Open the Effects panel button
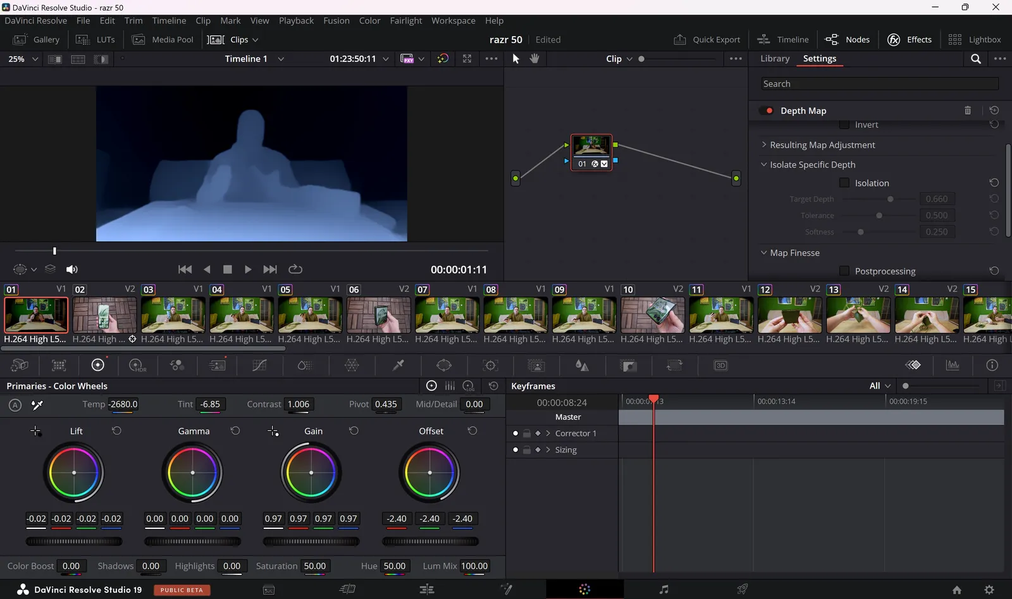1012x599 pixels. [909, 39]
